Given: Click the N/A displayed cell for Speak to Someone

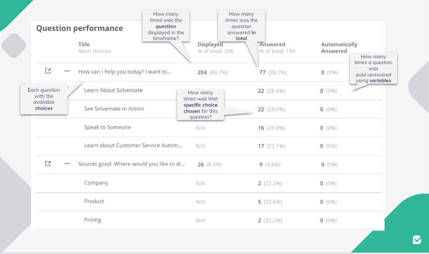Looking at the screenshot, I should [x=200, y=128].
